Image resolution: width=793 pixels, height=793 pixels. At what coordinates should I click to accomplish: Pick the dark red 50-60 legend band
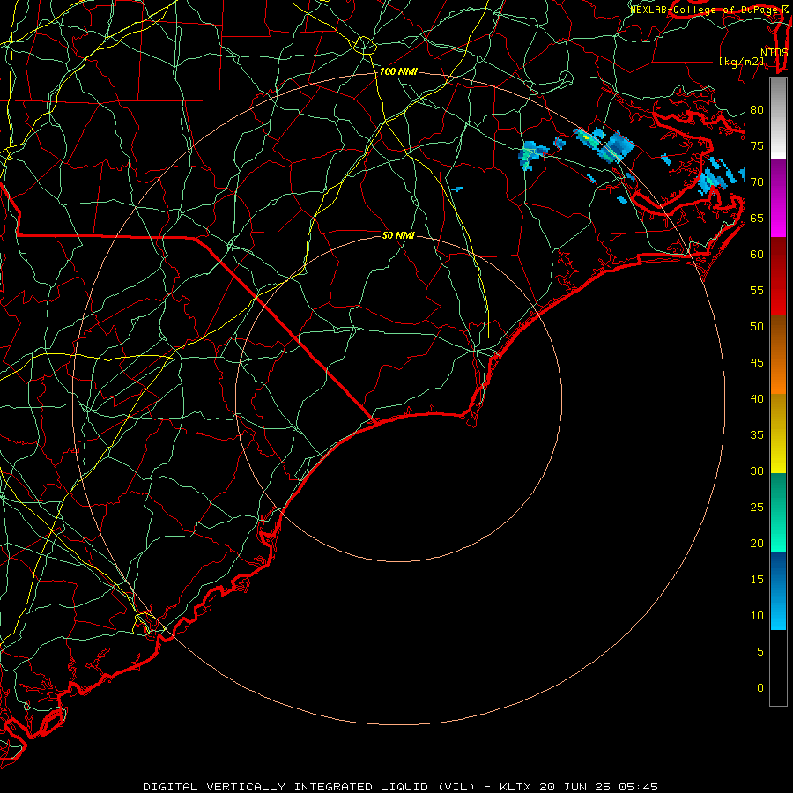coord(778,277)
